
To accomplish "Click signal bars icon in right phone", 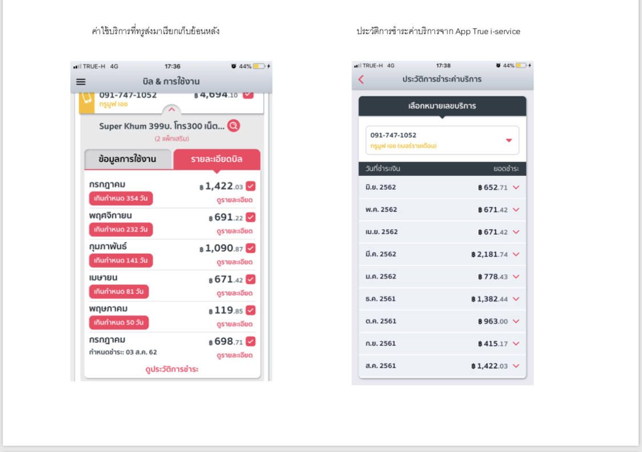I will point(357,66).
